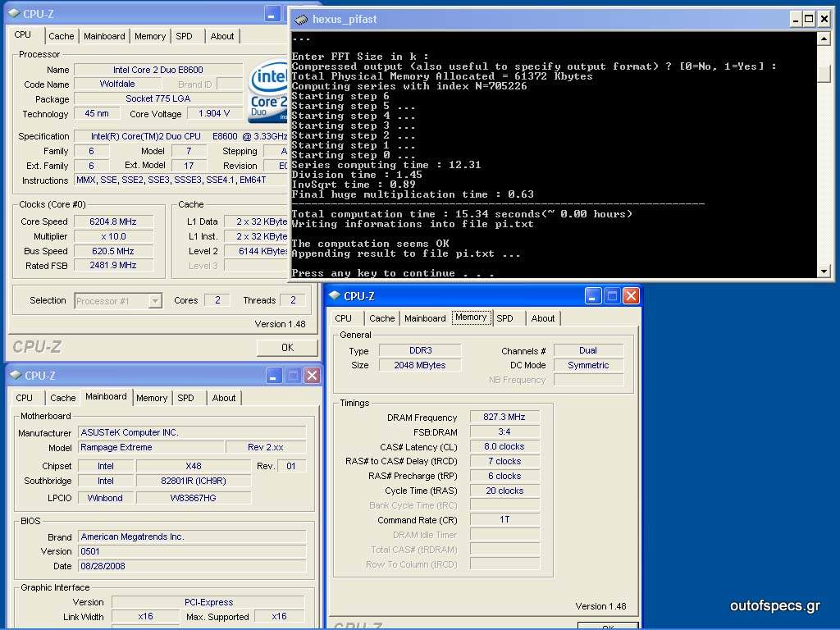Click the chipset model value "X48"
Image resolution: width=840 pixels, height=630 pixels.
pyautogui.click(x=194, y=466)
